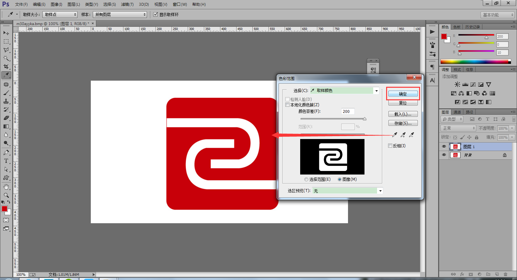517x280 pixels.
Task: Click the Brightness/Contrast adjustment icon
Action: pos(457,85)
